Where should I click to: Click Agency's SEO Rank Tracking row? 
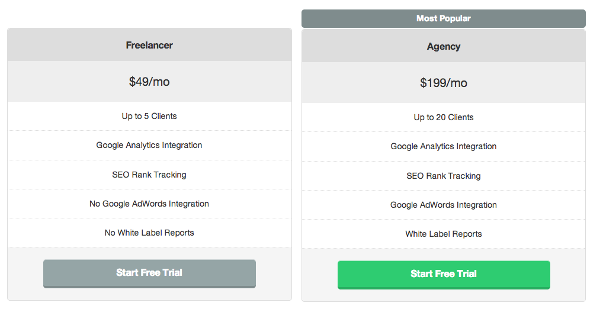tap(444, 176)
